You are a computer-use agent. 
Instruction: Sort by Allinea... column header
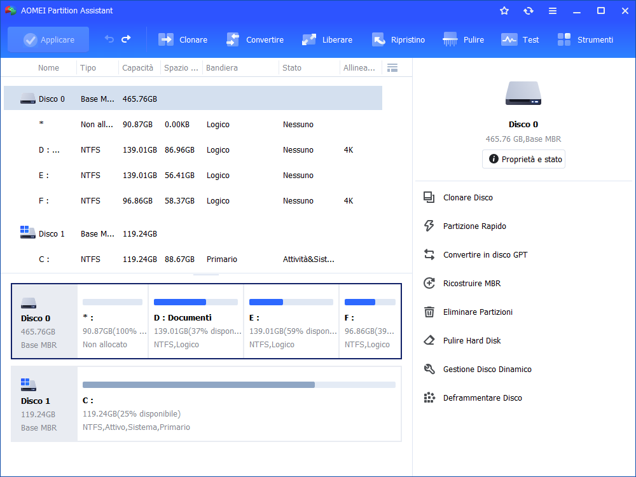tap(359, 68)
